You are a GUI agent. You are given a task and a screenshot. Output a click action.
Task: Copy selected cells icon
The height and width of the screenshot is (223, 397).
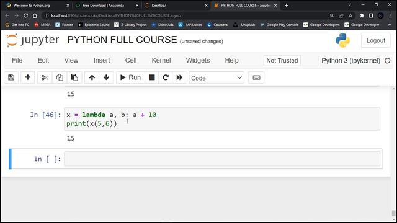click(60, 77)
